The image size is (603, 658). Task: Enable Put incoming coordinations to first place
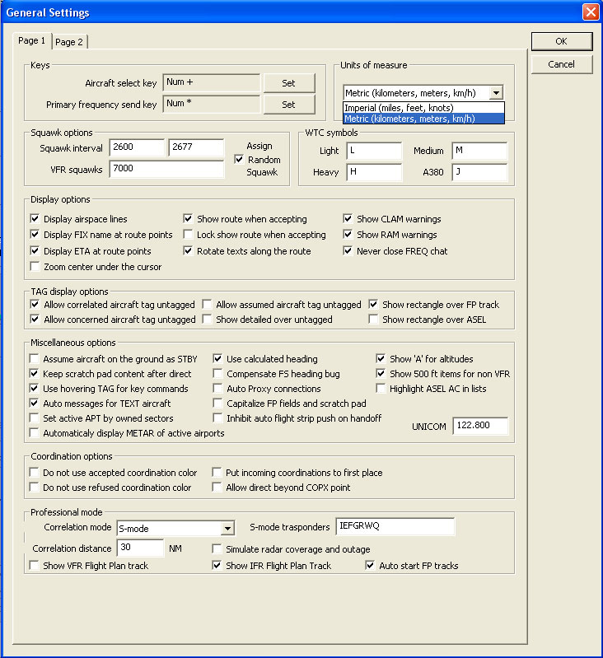[x=217, y=473]
